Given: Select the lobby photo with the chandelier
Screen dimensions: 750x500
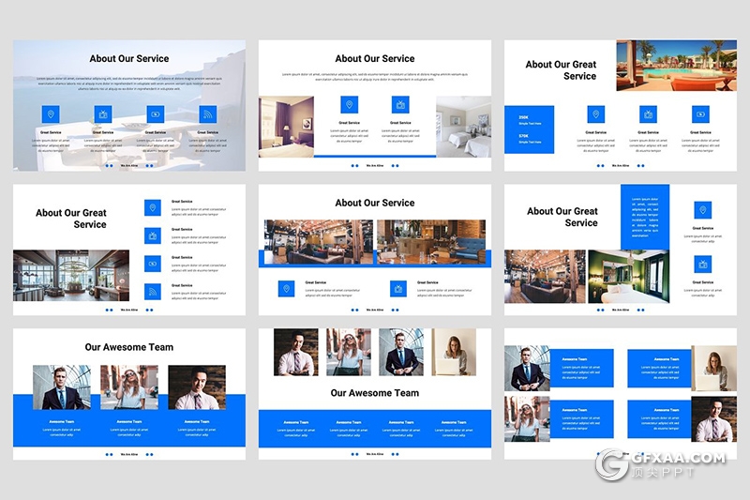Looking at the screenshot, I should click(71, 275).
